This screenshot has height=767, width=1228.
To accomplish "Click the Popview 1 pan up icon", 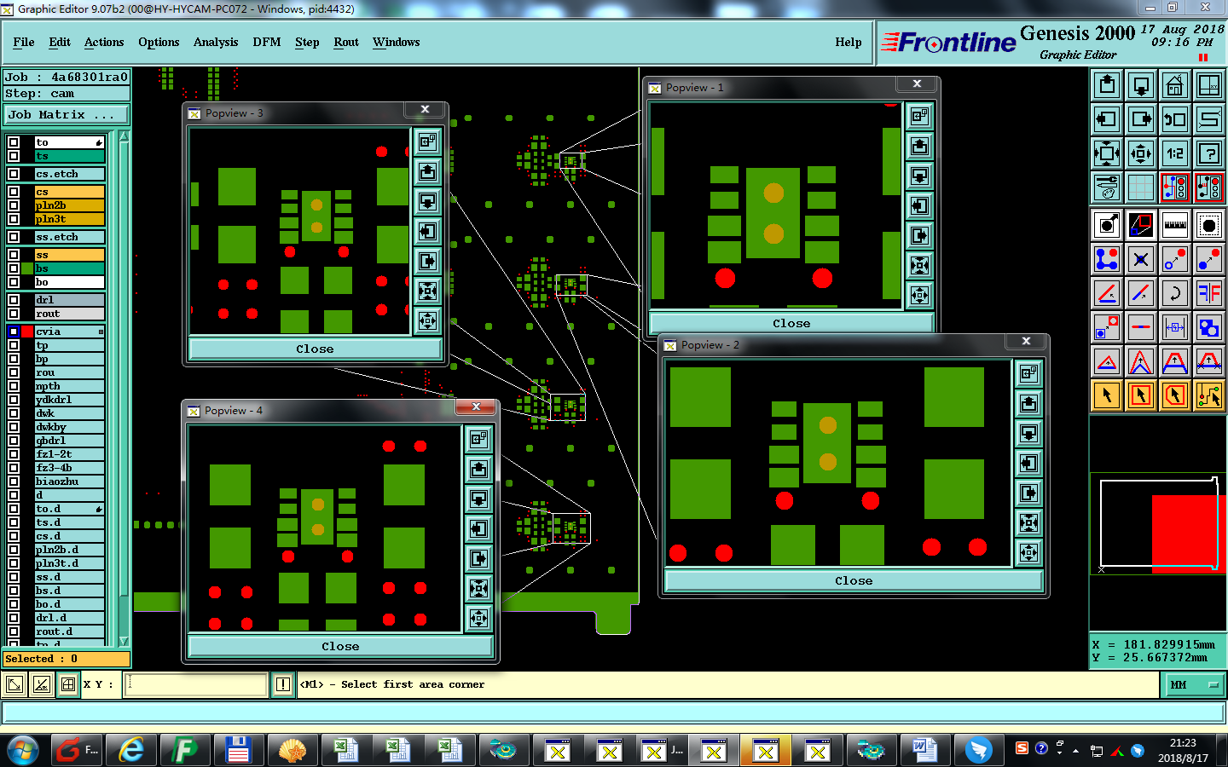I will 919,147.
